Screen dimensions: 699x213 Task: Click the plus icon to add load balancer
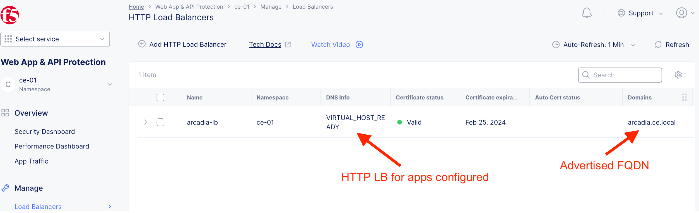coord(142,44)
